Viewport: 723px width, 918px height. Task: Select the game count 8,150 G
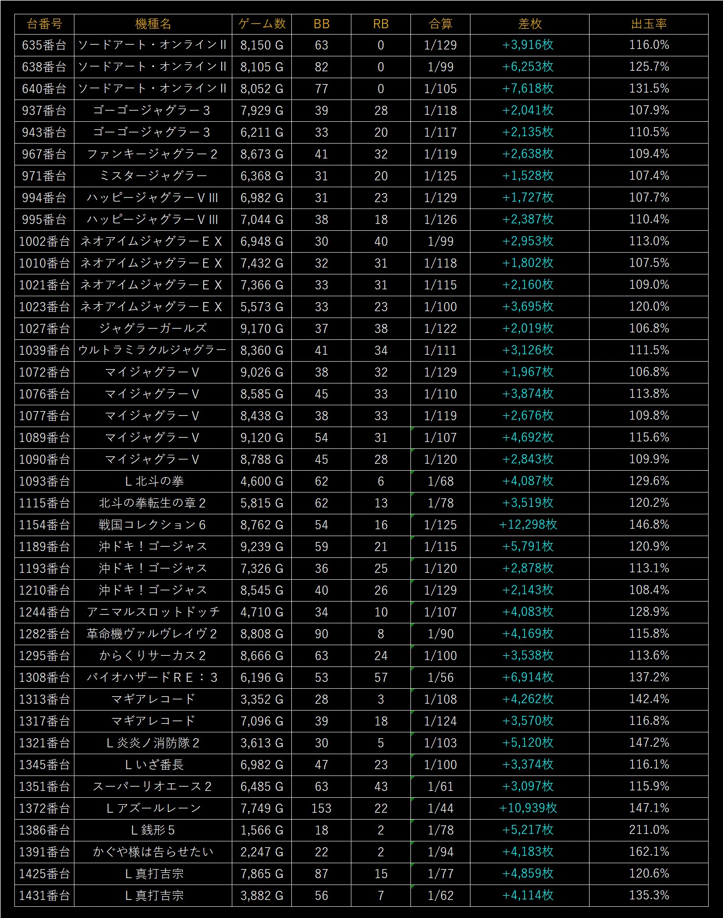262,45
